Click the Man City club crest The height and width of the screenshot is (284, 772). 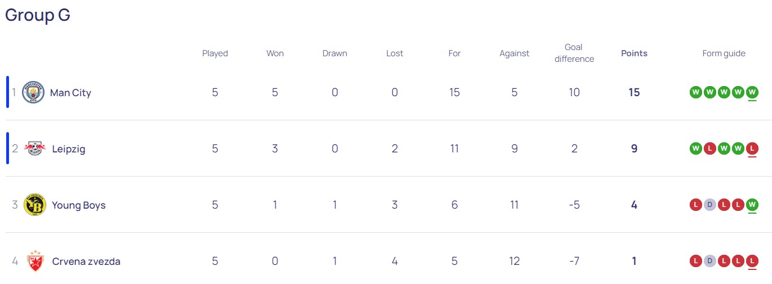click(33, 92)
